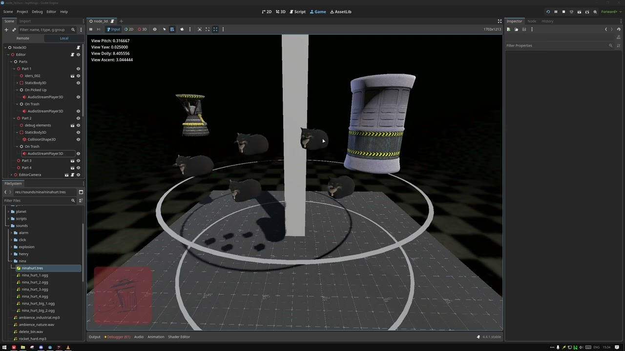Toggle split mode in FileSystem dock
This screenshot has height=351, width=625.
tap(81, 192)
